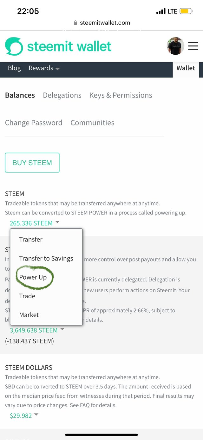Image resolution: width=203 pixels, height=440 pixels.
Task: Go to Keys & Permissions tab
Action: coord(121,95)
